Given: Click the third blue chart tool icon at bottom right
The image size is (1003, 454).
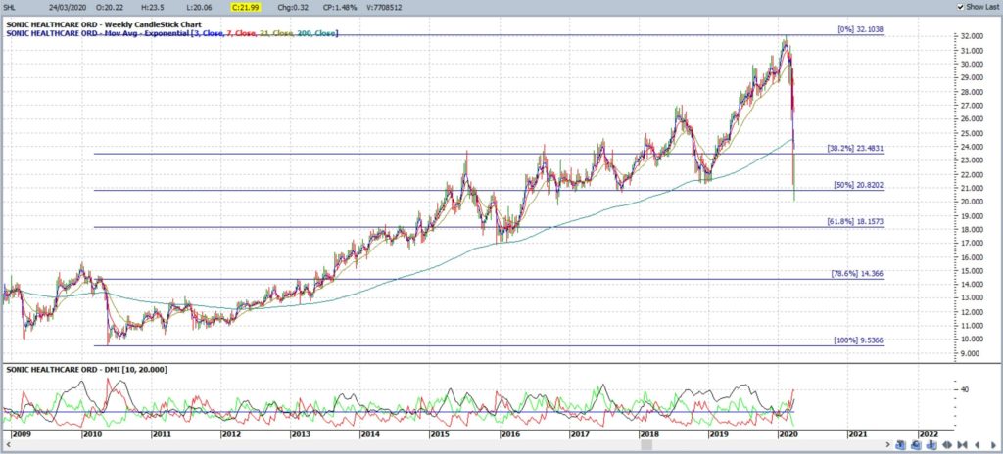Looking at the screenshot, I should click(x=931, y=445).
